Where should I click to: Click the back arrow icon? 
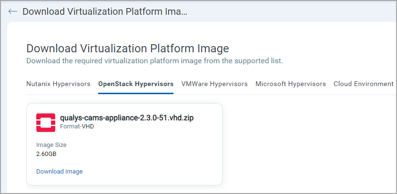[x=13, y=11]
